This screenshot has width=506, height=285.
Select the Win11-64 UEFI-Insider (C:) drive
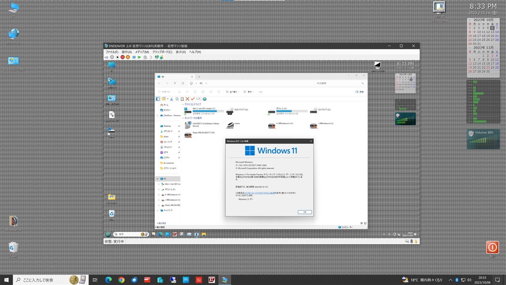204,111
